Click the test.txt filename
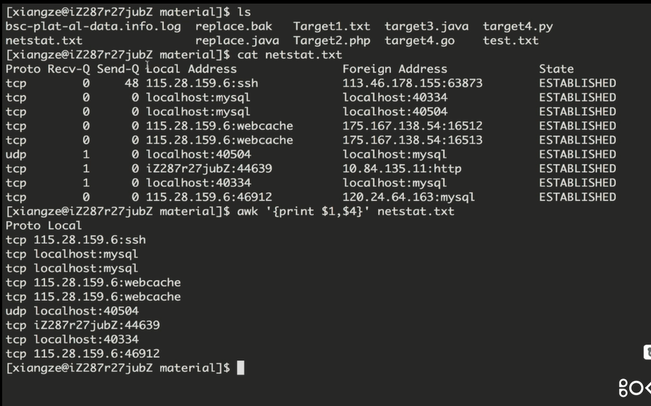Screen dimensions: 651x406 [511, 41]
